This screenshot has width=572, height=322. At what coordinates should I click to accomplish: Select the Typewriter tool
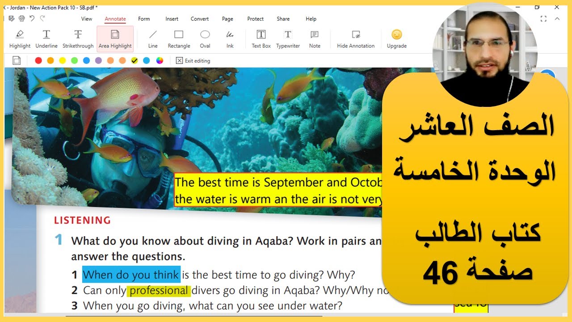288,39
